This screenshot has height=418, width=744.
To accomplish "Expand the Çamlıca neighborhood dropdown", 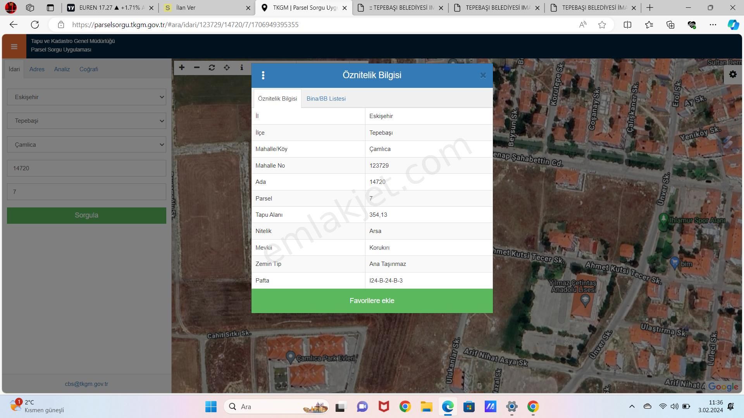I will pos(86,145).
